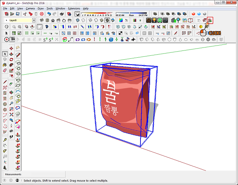Select the Push/Pull tool
The image size is (238, 185).
[x=11, y=54]
